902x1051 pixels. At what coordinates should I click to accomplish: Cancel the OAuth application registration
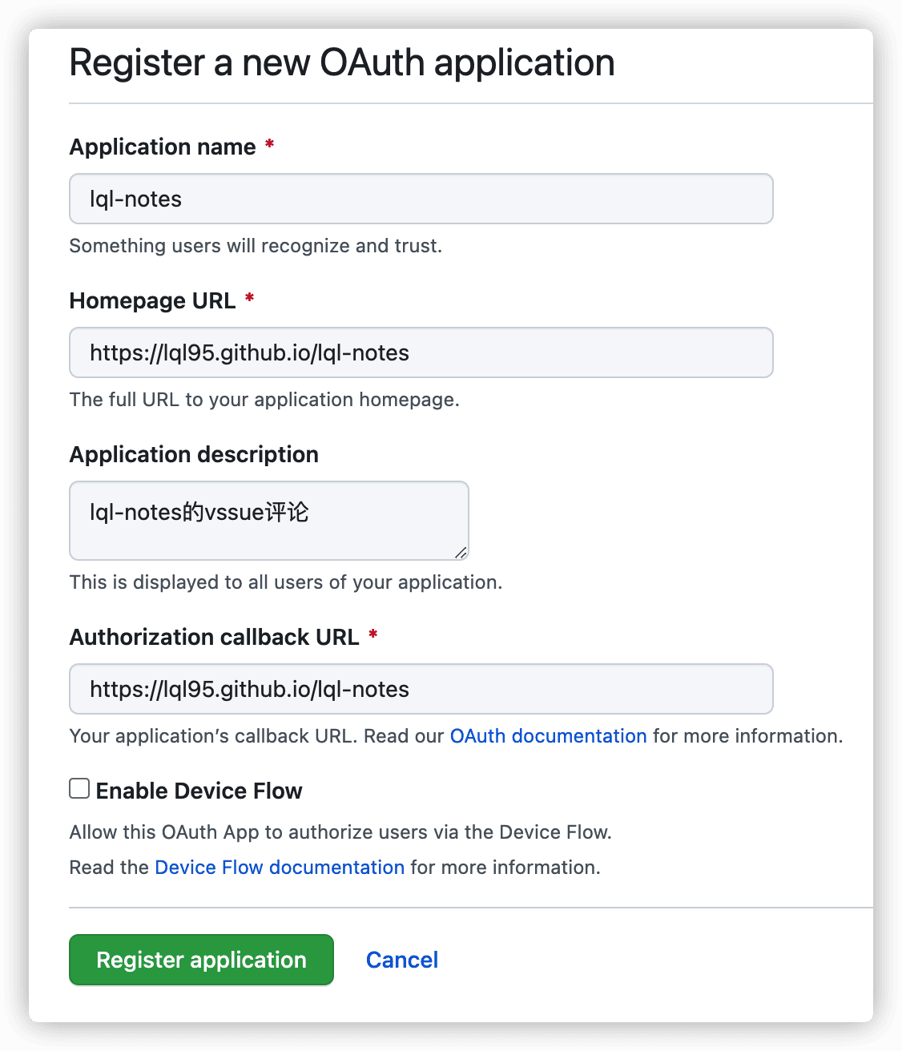pos(401,960)
